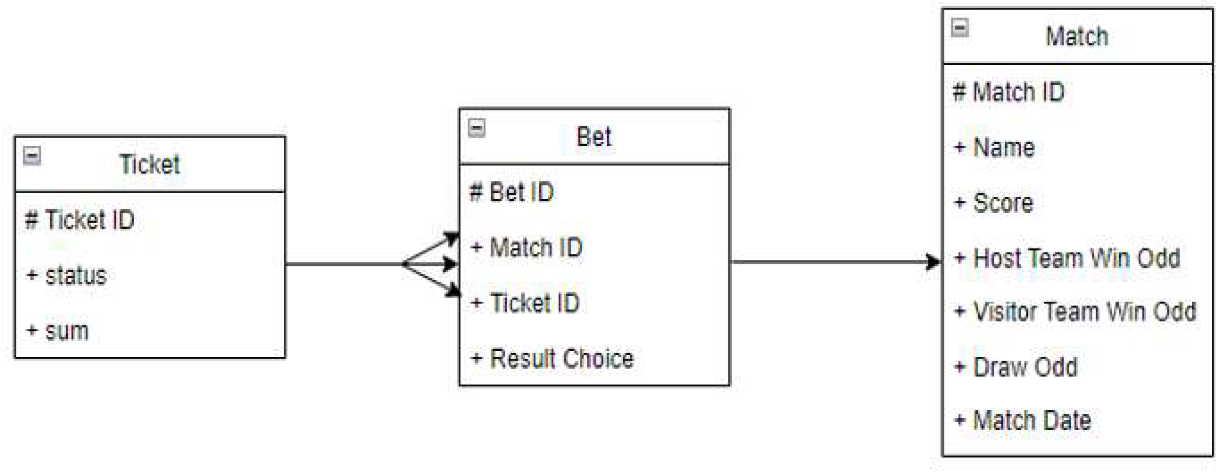The width and height of the screenshot is (1221, 473).
Task: Select the Bet table header
Action: click(x=594, y=137)
